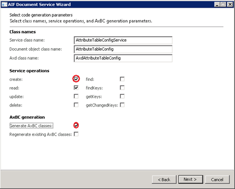Click the 'read:' label
The image size is (235, 189).
coord(14,88)
